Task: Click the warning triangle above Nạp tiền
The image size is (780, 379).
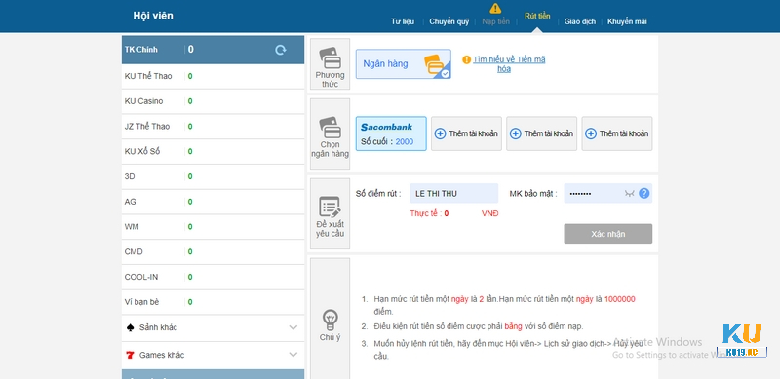Action: tap(495, 8)
